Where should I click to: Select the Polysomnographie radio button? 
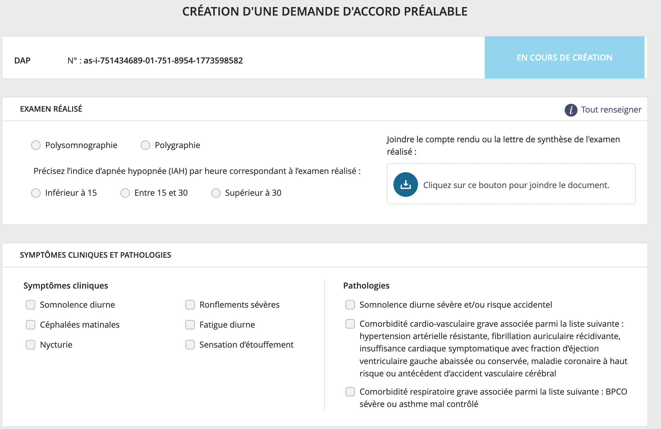(x=36, y=145)
